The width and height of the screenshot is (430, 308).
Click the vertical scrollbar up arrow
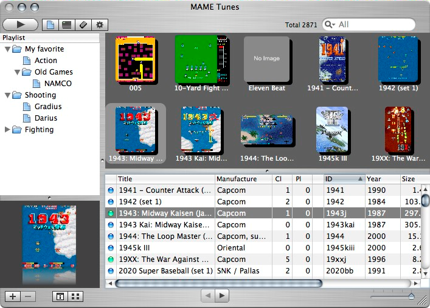(425, 189)
